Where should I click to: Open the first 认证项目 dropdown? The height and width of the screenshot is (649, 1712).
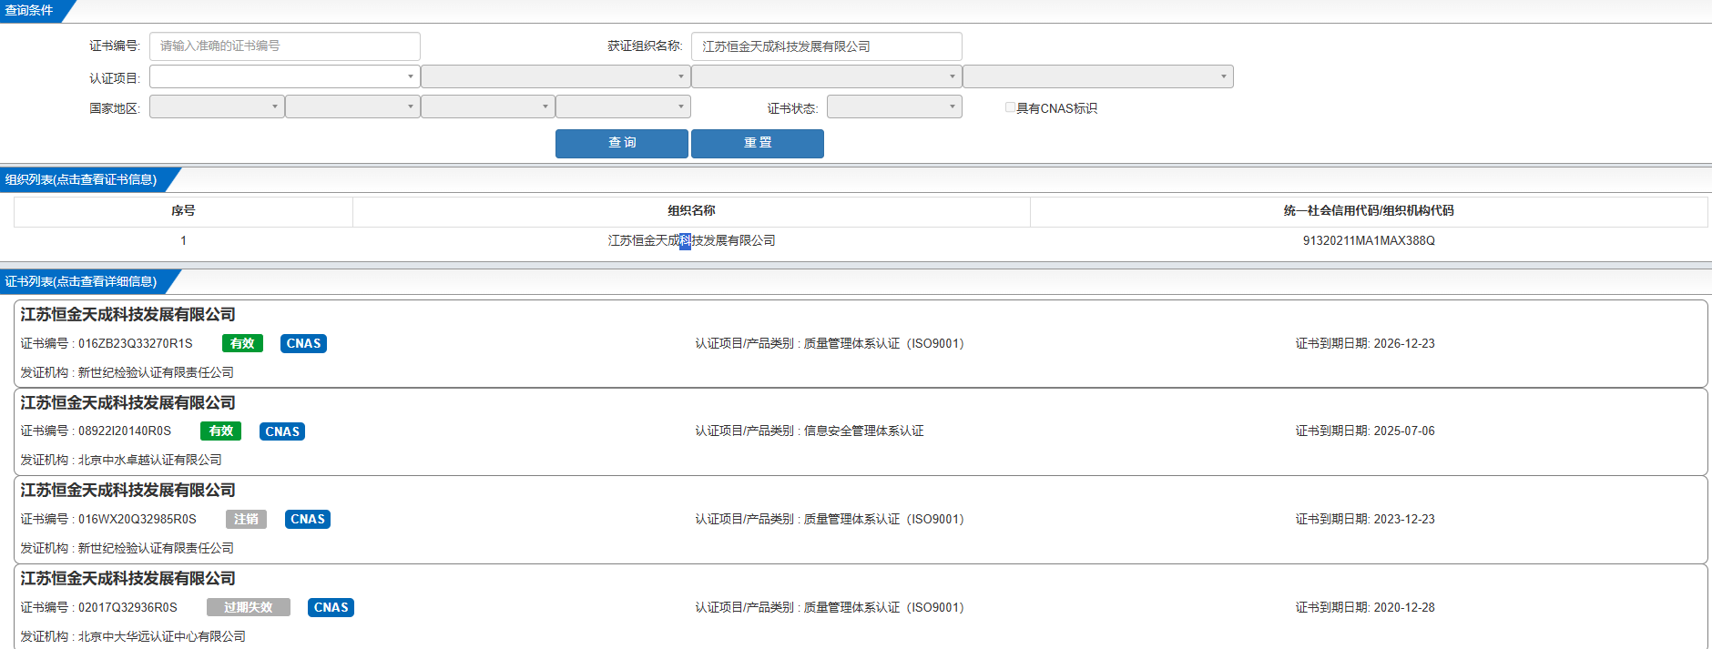[x=284, y=76]
